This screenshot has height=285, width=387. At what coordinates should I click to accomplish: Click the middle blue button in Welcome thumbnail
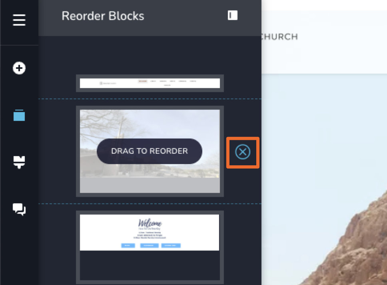150,245
